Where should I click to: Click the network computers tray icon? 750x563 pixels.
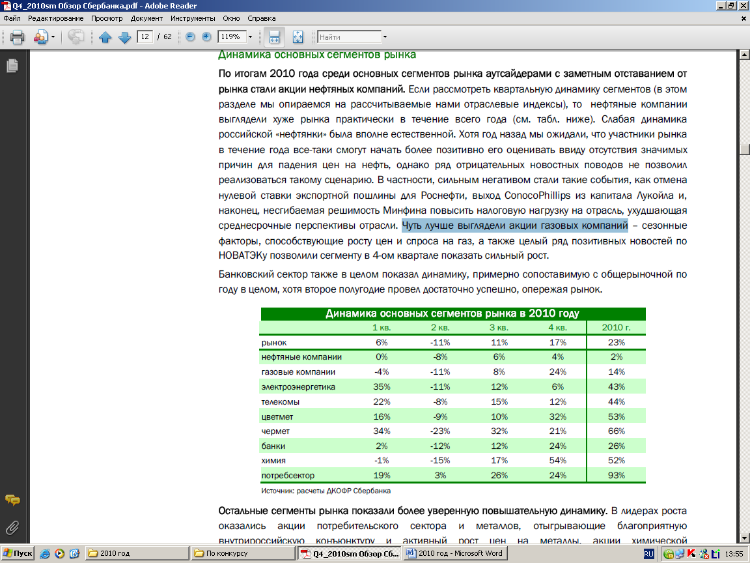[x=680, y=554]
